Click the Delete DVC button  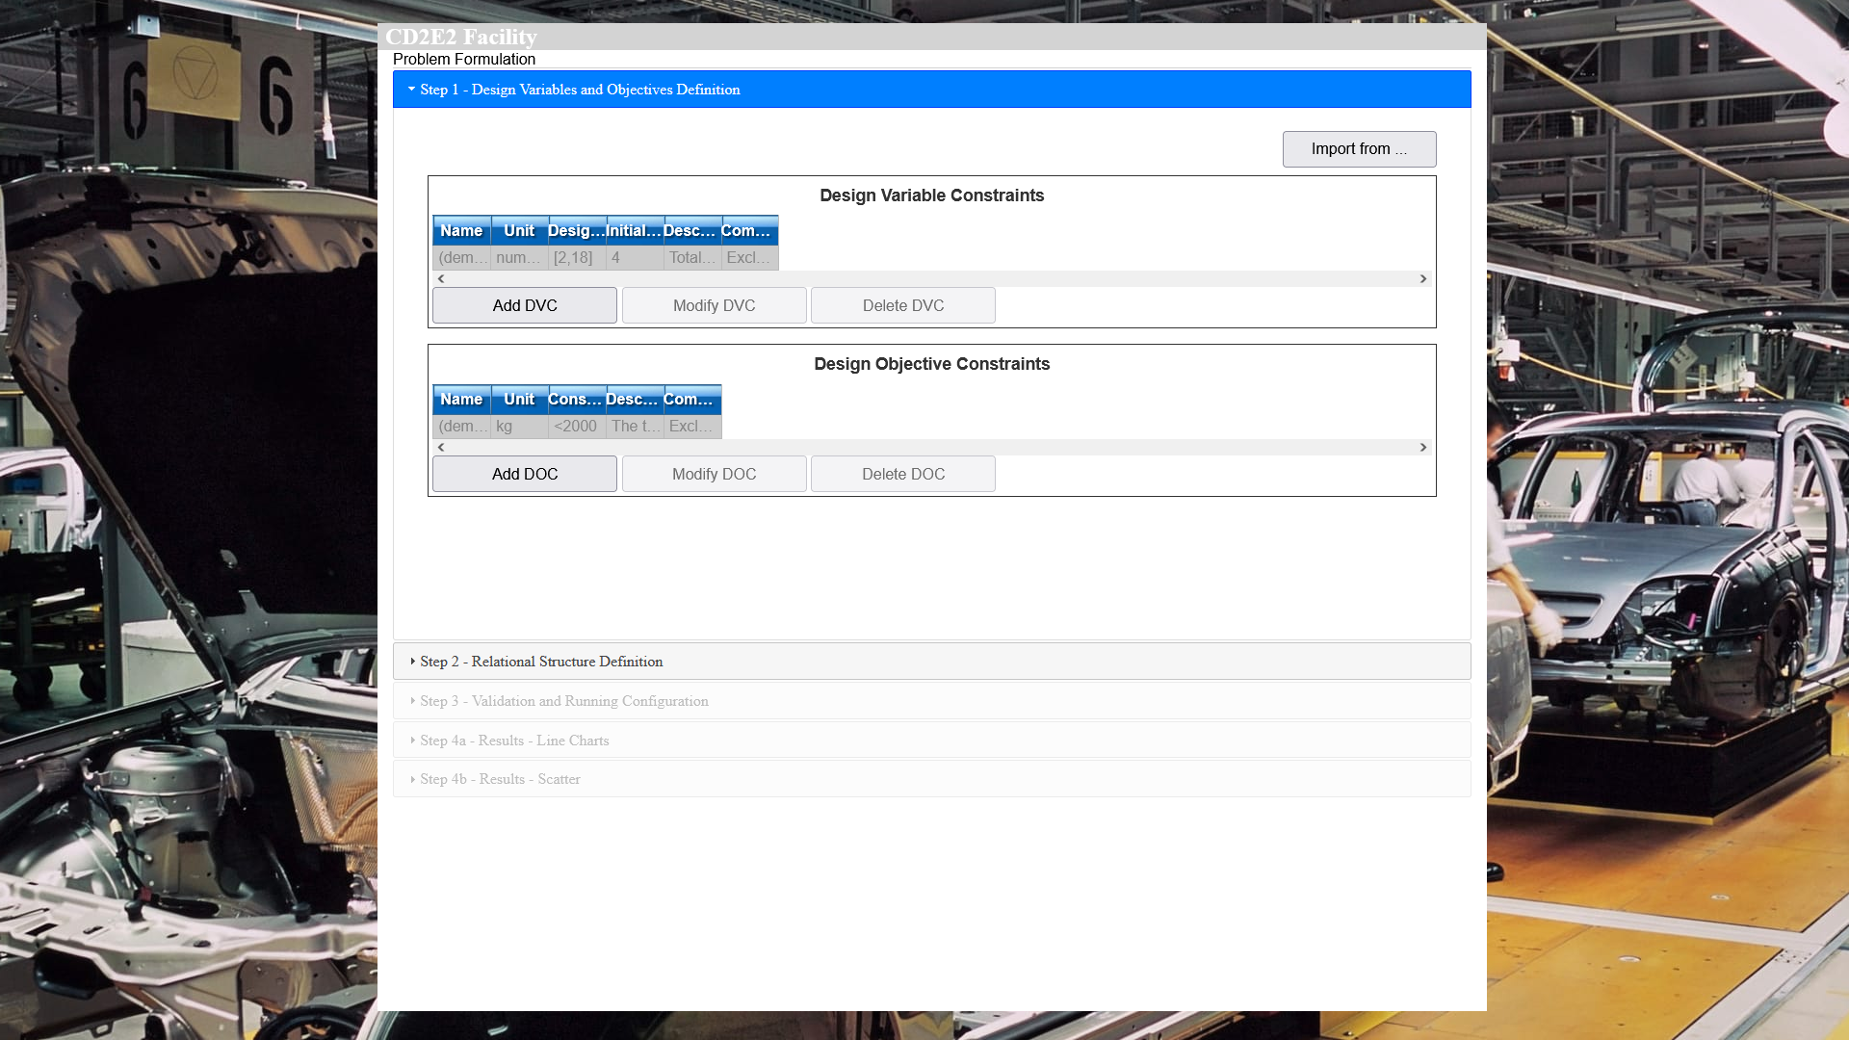point(902,305)
